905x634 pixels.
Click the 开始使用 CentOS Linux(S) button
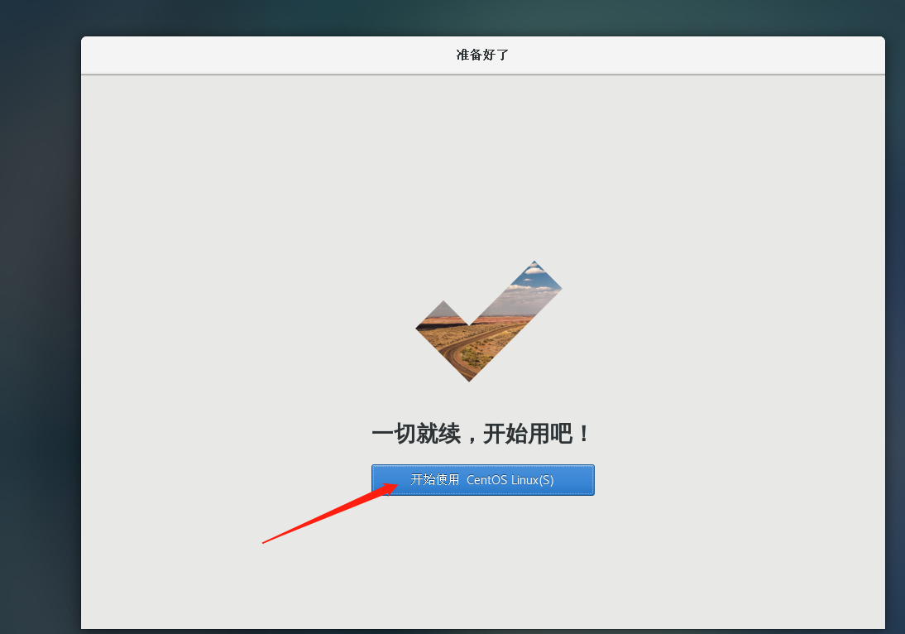tap(482, 480)
